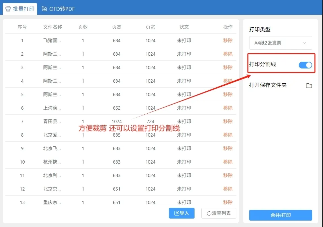The image size is (323, 227).
Task: Select file name 重庆京... in row 13
Action: pos(52,202)
